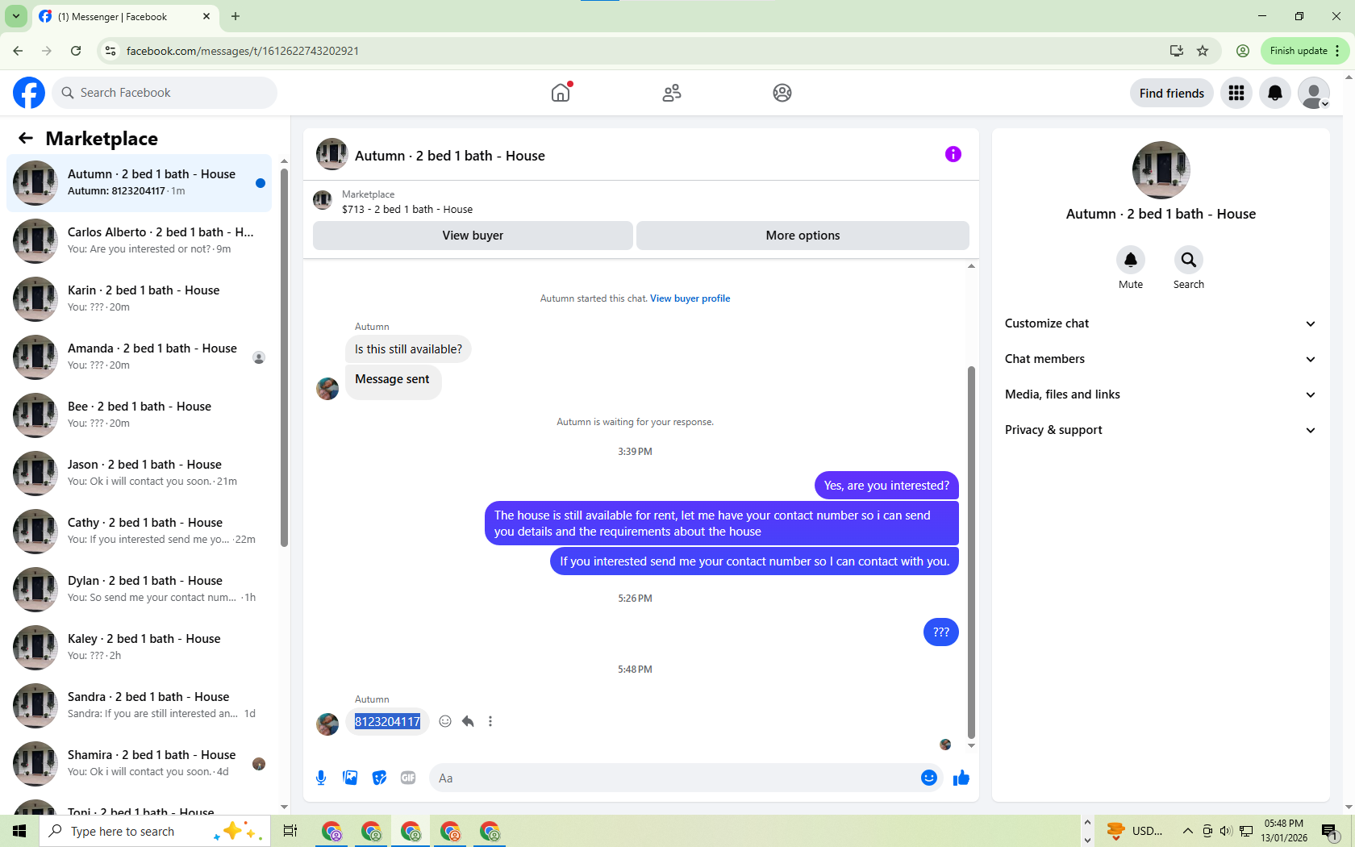This screenshot has height=847, width=1355.
Task: Click the conversation list scrollbar
Action: pos(284,357)
